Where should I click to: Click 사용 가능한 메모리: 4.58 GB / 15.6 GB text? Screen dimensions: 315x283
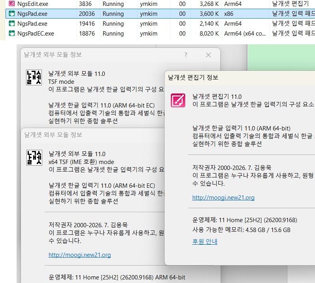coord(241,230)
